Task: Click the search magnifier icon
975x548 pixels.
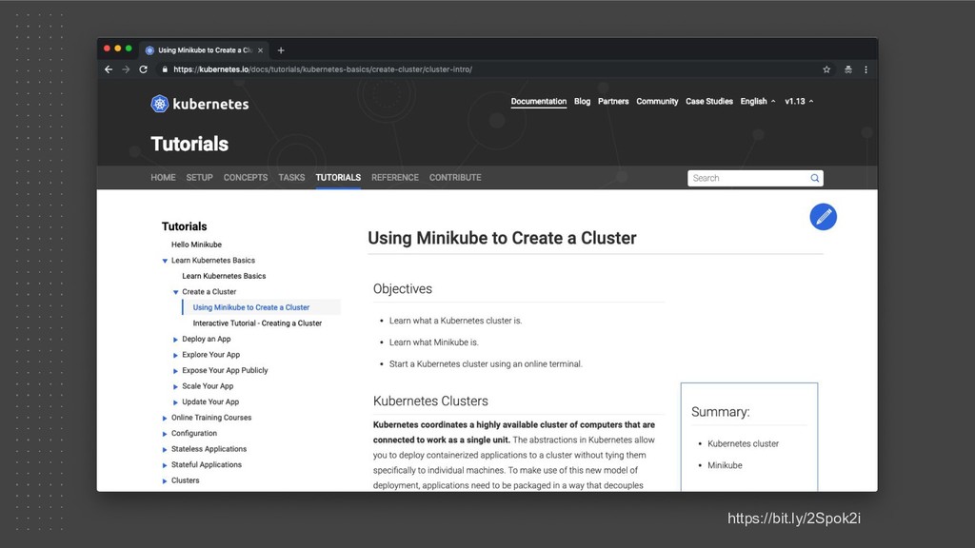Action: 815,178
